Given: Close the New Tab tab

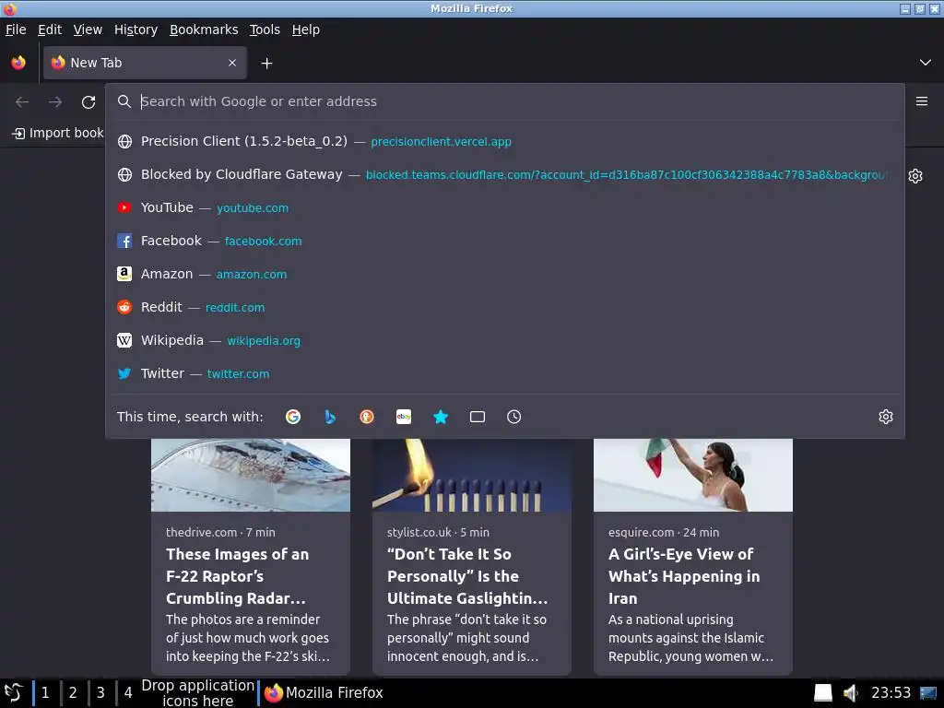Looking at the screenshot, I should point(232,63).
